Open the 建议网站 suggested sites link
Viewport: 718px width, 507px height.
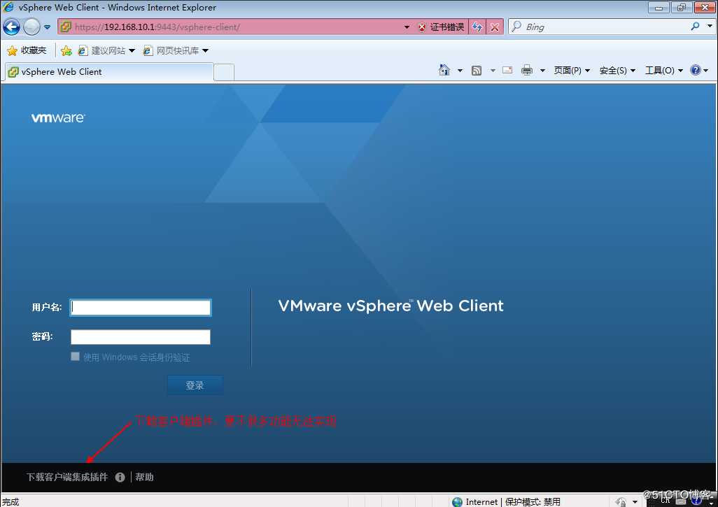click(106, 50)
